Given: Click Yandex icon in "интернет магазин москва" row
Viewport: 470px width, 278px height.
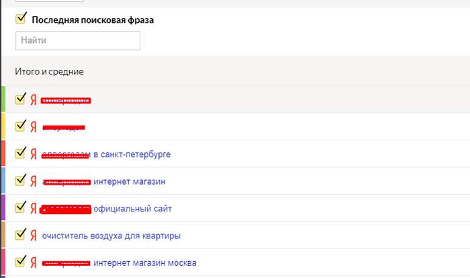Looking at the screenshot, I should point(32,262).
